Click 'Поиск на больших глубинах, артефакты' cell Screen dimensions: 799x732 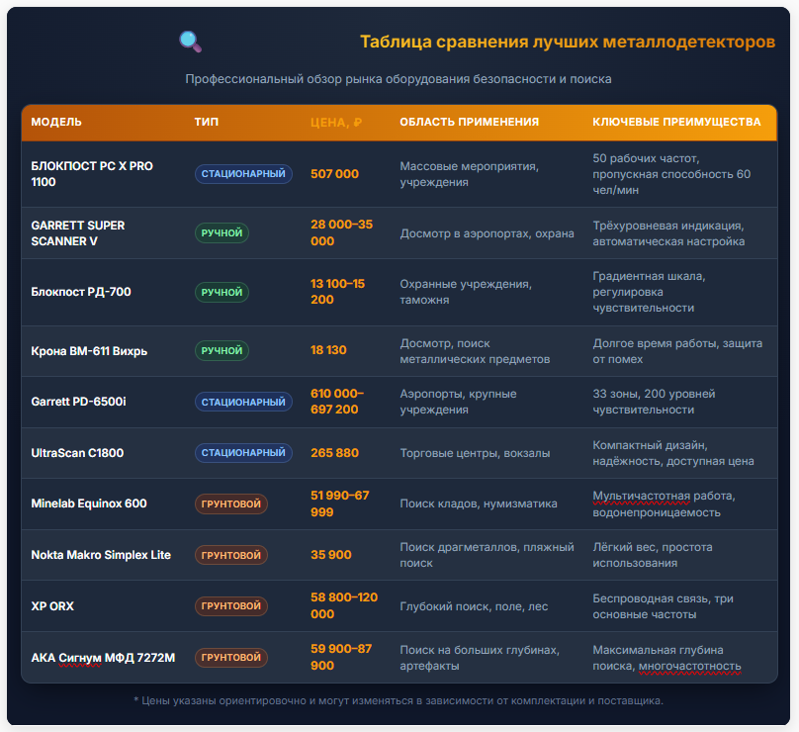[480, 658]
